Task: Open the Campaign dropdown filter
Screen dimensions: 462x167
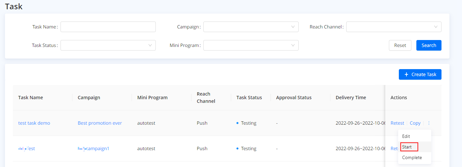Action: coord(251,27)
